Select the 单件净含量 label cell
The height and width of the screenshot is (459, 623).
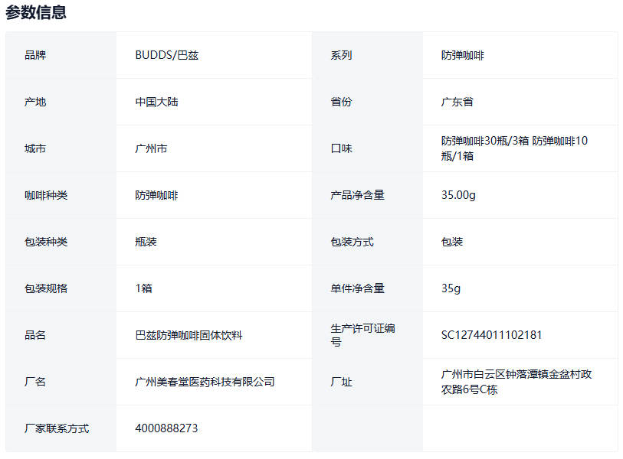click(367, 288)
